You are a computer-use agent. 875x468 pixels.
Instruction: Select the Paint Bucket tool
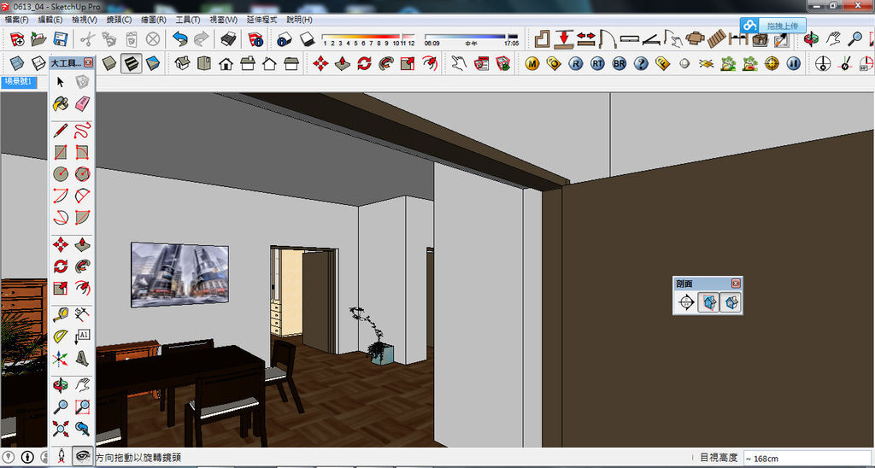click(x=61, y=103)
